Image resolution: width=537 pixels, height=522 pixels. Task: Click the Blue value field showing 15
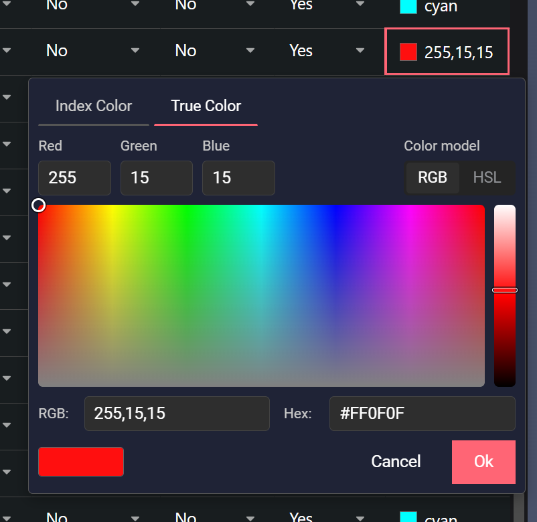point(238,178)
